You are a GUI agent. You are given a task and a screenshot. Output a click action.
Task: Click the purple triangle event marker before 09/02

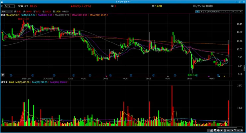coord(209,76)
